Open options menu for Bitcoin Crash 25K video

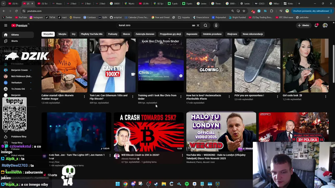pyautogui.click(x=182, y=155)
